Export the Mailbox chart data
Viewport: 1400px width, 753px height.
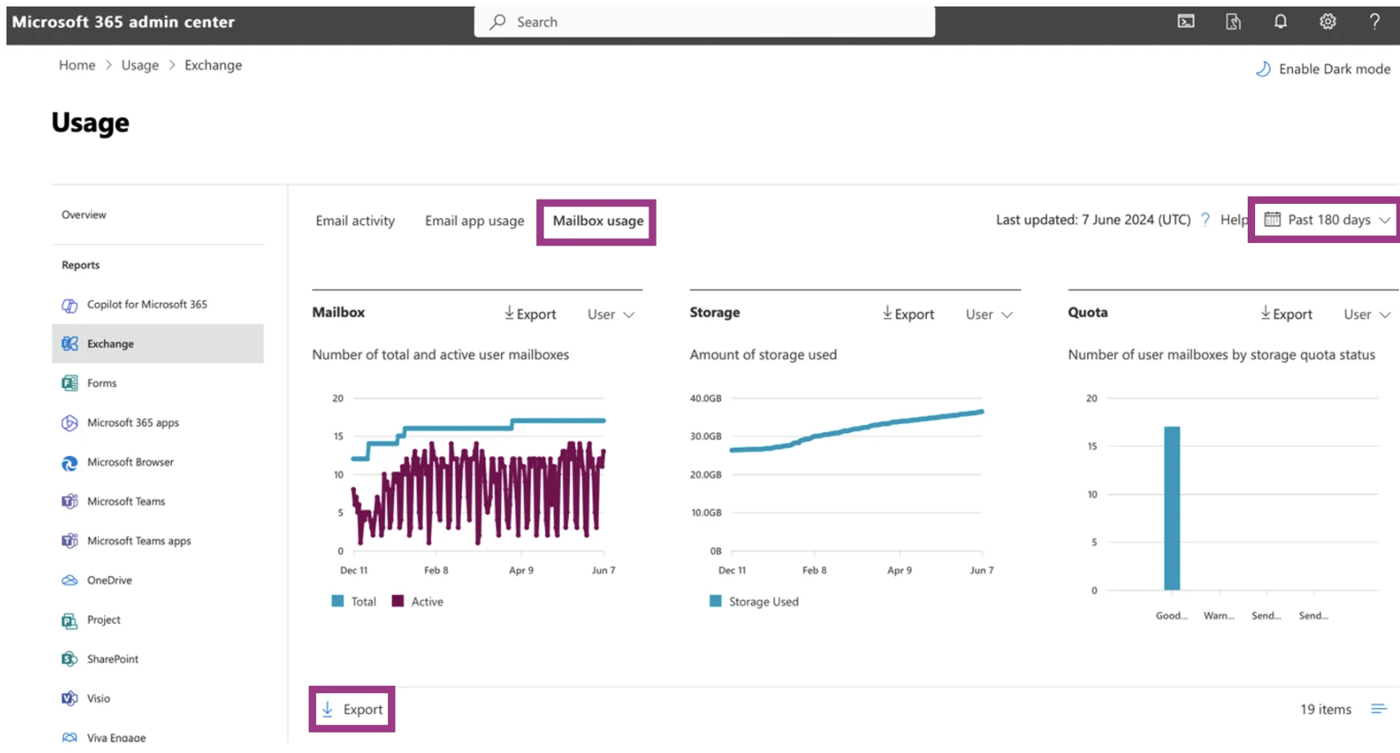click(530, 313)
